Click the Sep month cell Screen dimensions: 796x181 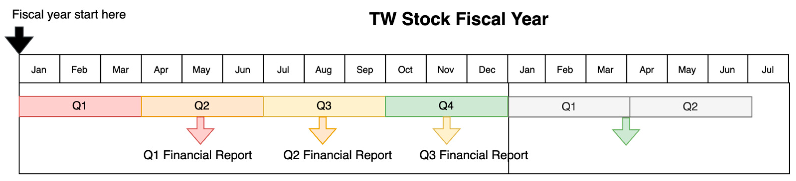(x=365, y=69)
